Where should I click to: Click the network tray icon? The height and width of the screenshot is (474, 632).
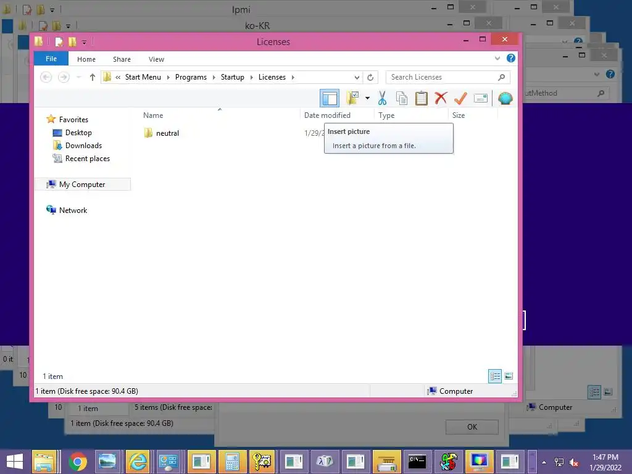pos(559,462)
